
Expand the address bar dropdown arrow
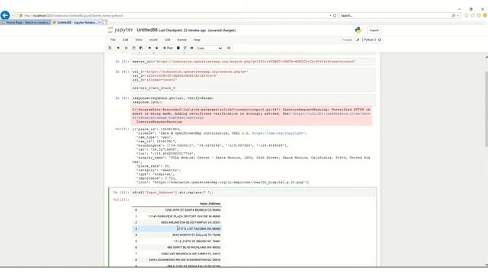coord(330,15)
